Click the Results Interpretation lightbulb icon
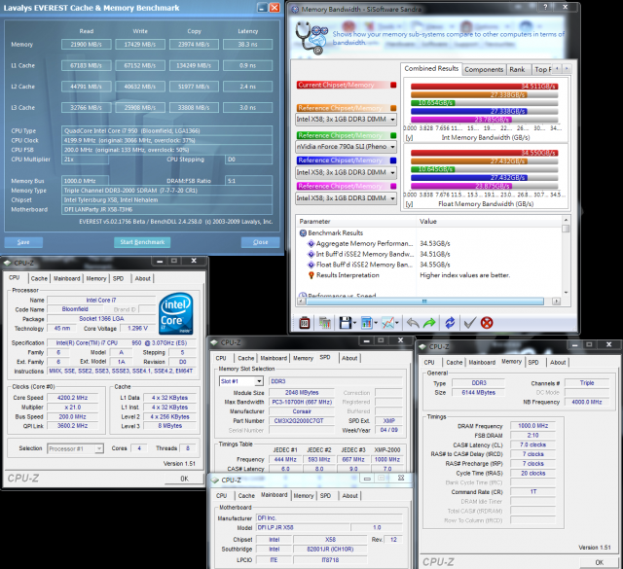The image size is (623, 569). (x=311, y=275)
